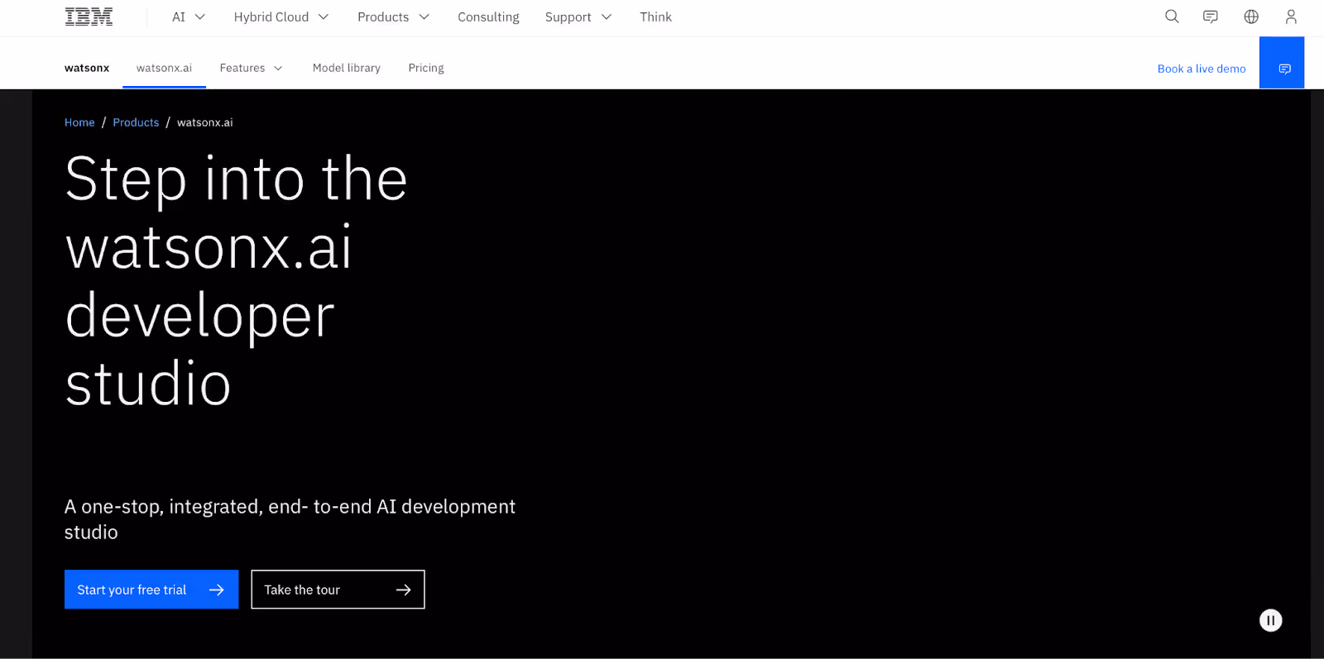Open the Consulting menu item
1324x659 pixels.
488,17
